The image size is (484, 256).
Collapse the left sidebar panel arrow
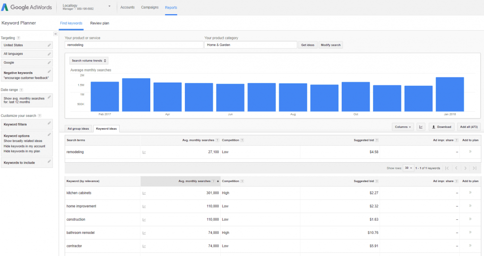pos(55,34)
